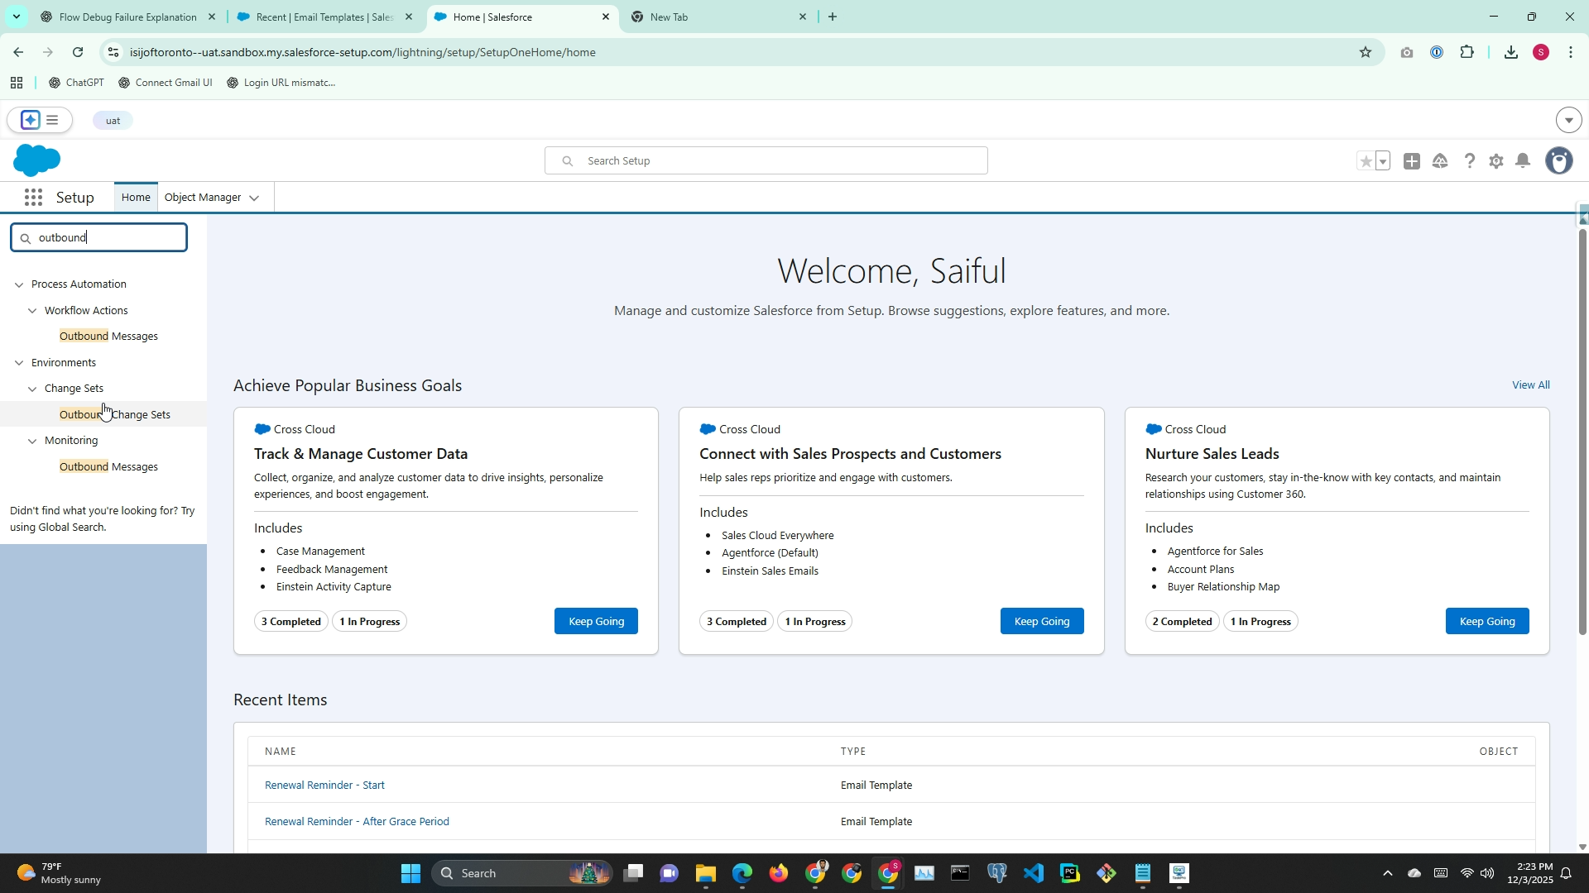Image resolution: width=1589 pixels, height=893 pixels.
Task: Click the Salesforce Help question mark icon
Action: 1469,161
